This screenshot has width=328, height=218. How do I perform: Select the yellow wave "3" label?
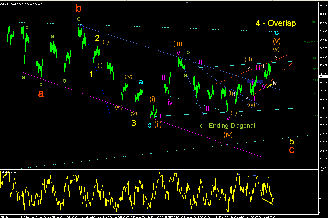click(133, 123)
